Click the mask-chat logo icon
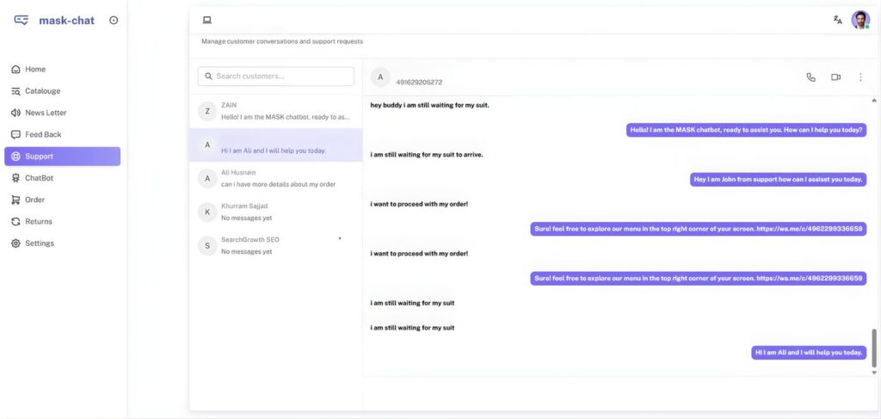 (x=22, y=21)
